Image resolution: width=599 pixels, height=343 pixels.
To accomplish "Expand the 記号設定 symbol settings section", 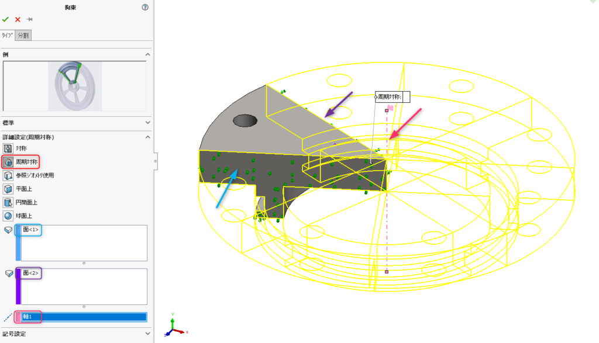I will [x=147, y=334].
